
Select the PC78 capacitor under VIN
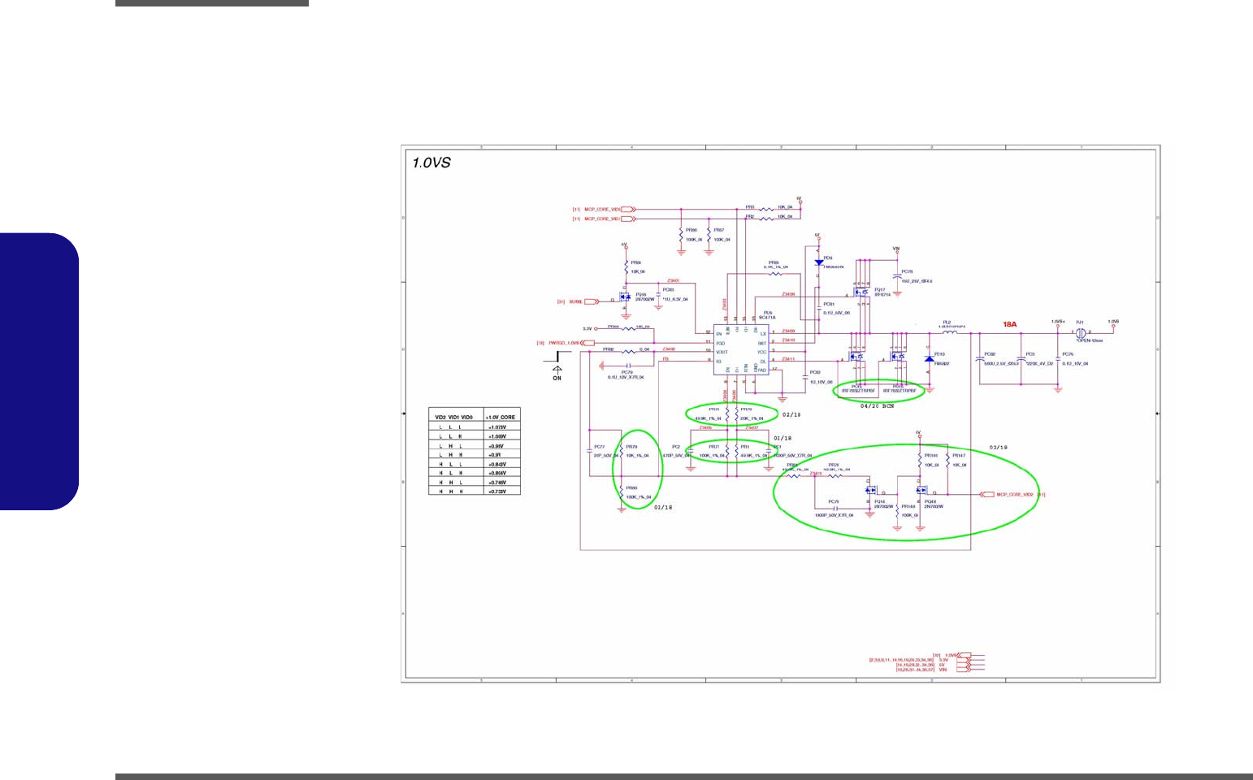coord(897,277)
